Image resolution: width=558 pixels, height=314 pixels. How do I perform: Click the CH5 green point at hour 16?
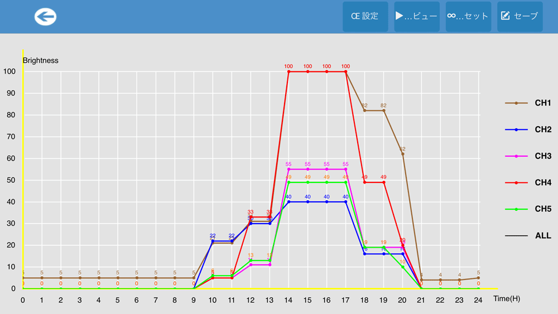pos(326,182)
